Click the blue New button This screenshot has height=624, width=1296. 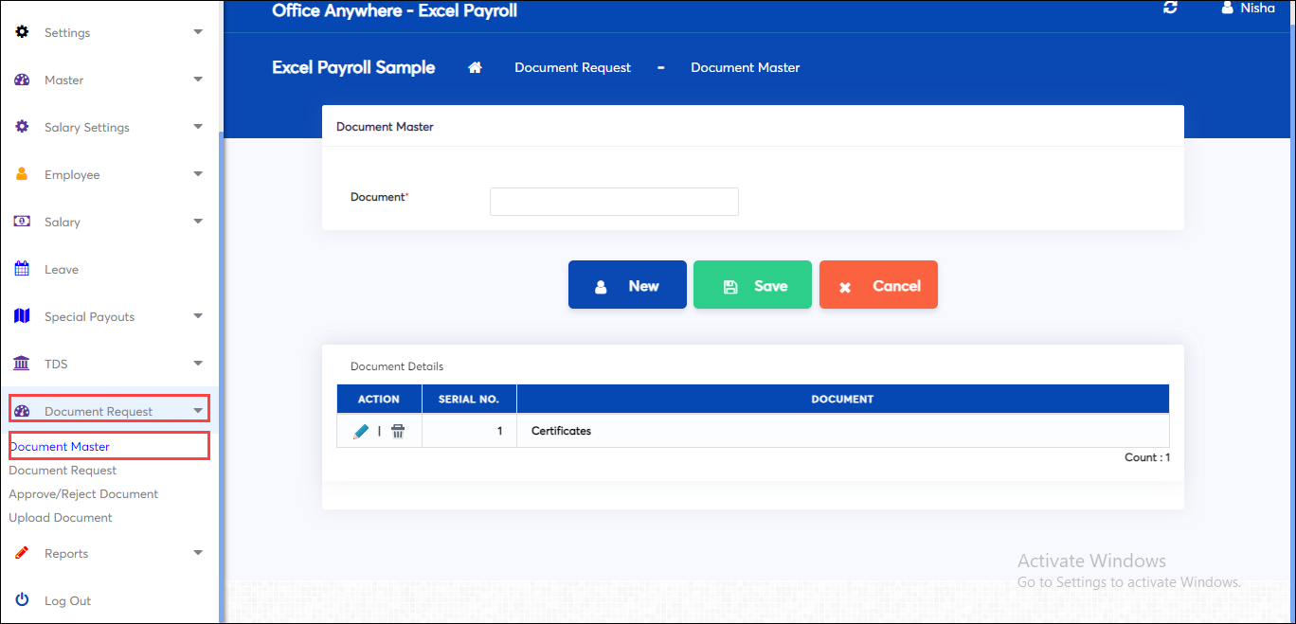click(627, 285)
